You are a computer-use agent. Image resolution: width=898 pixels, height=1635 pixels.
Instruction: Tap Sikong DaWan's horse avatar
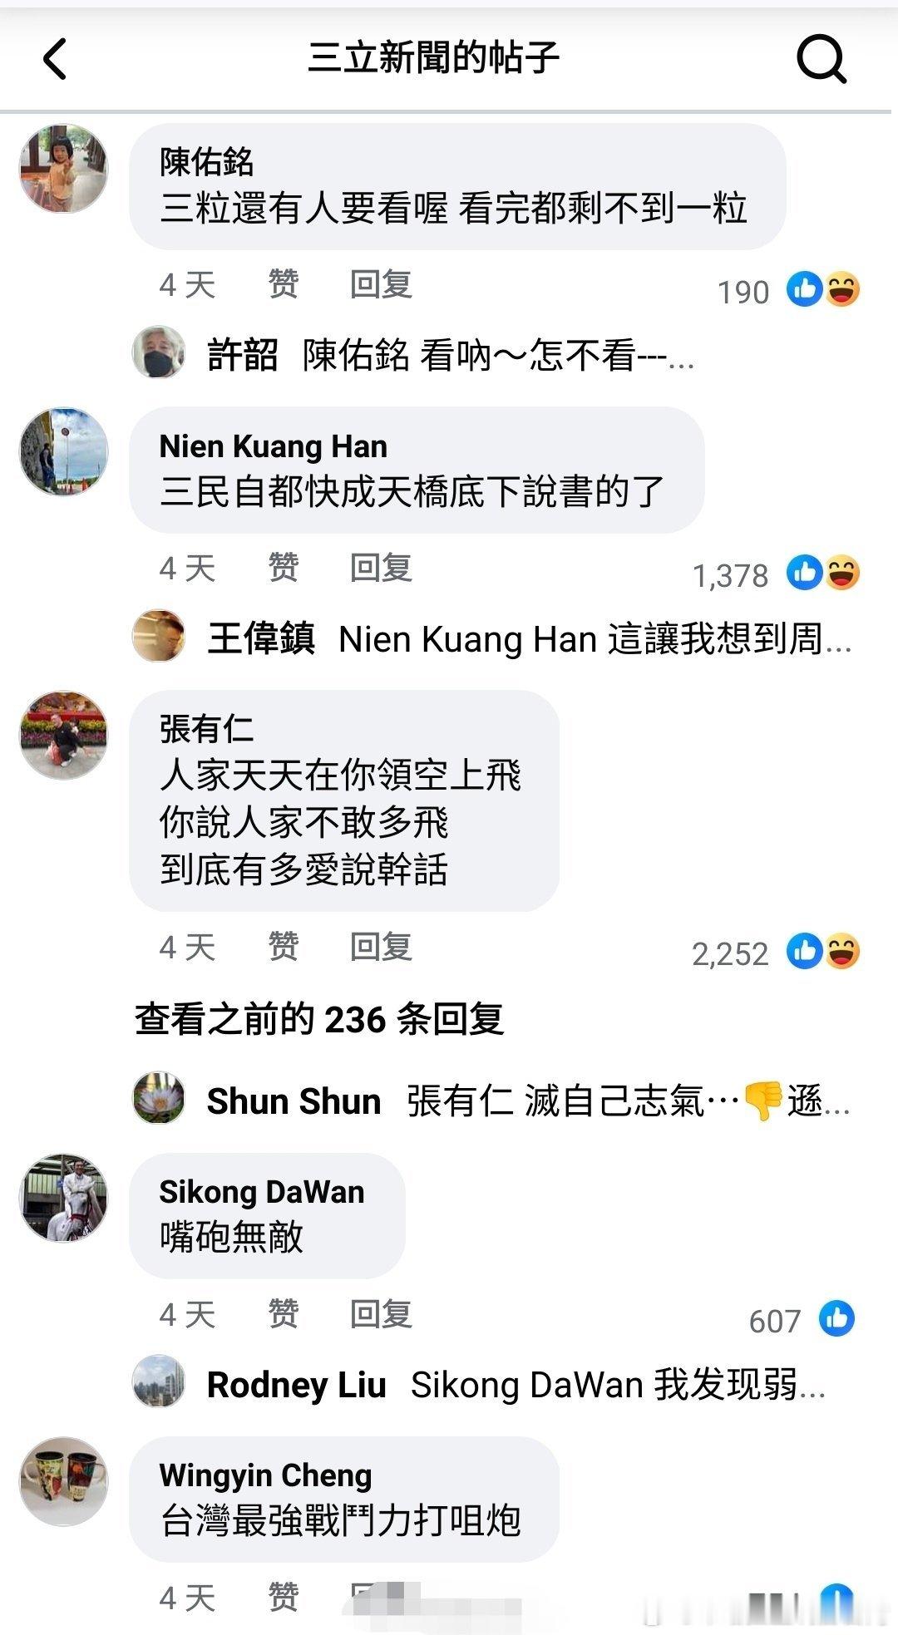64,1198
